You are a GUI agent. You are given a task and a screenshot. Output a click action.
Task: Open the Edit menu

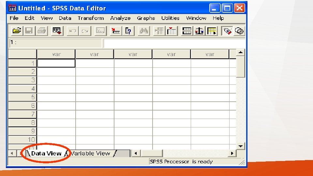pyautogui.click(x=30, y=18)
